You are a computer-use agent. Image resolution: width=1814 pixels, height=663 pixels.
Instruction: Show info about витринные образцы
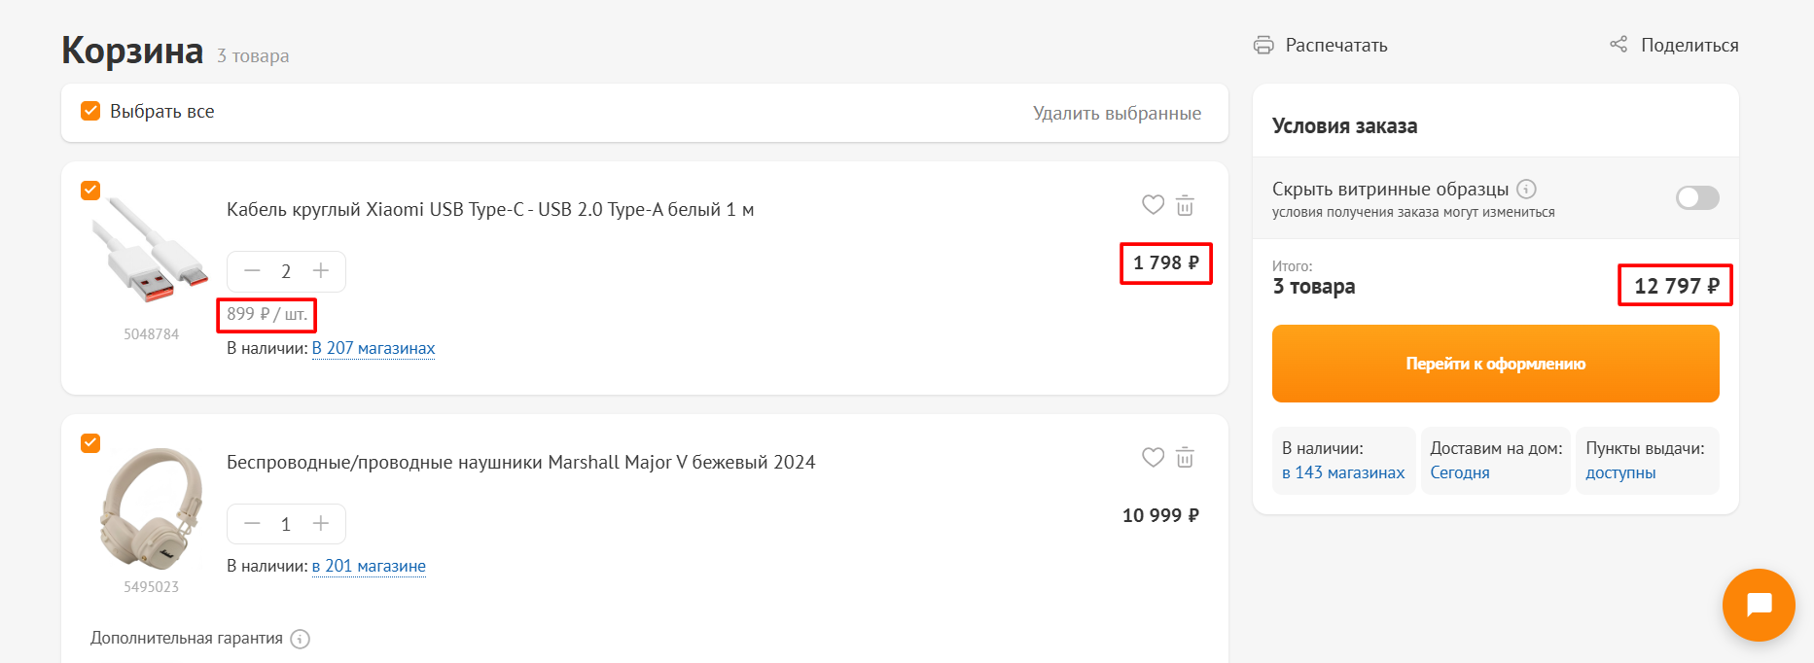pyautogui.click(x=1527, y=189)
